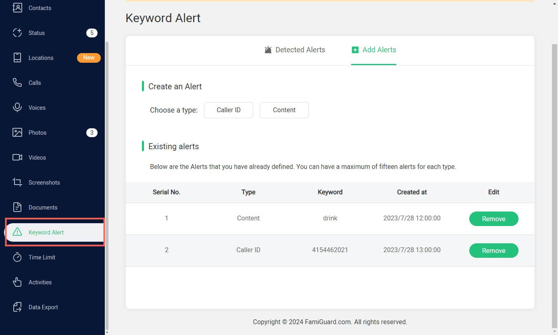Screen dimensions: 558x335
Task: Click the Detected Alerts siren icon
Action: coord(268,50)
